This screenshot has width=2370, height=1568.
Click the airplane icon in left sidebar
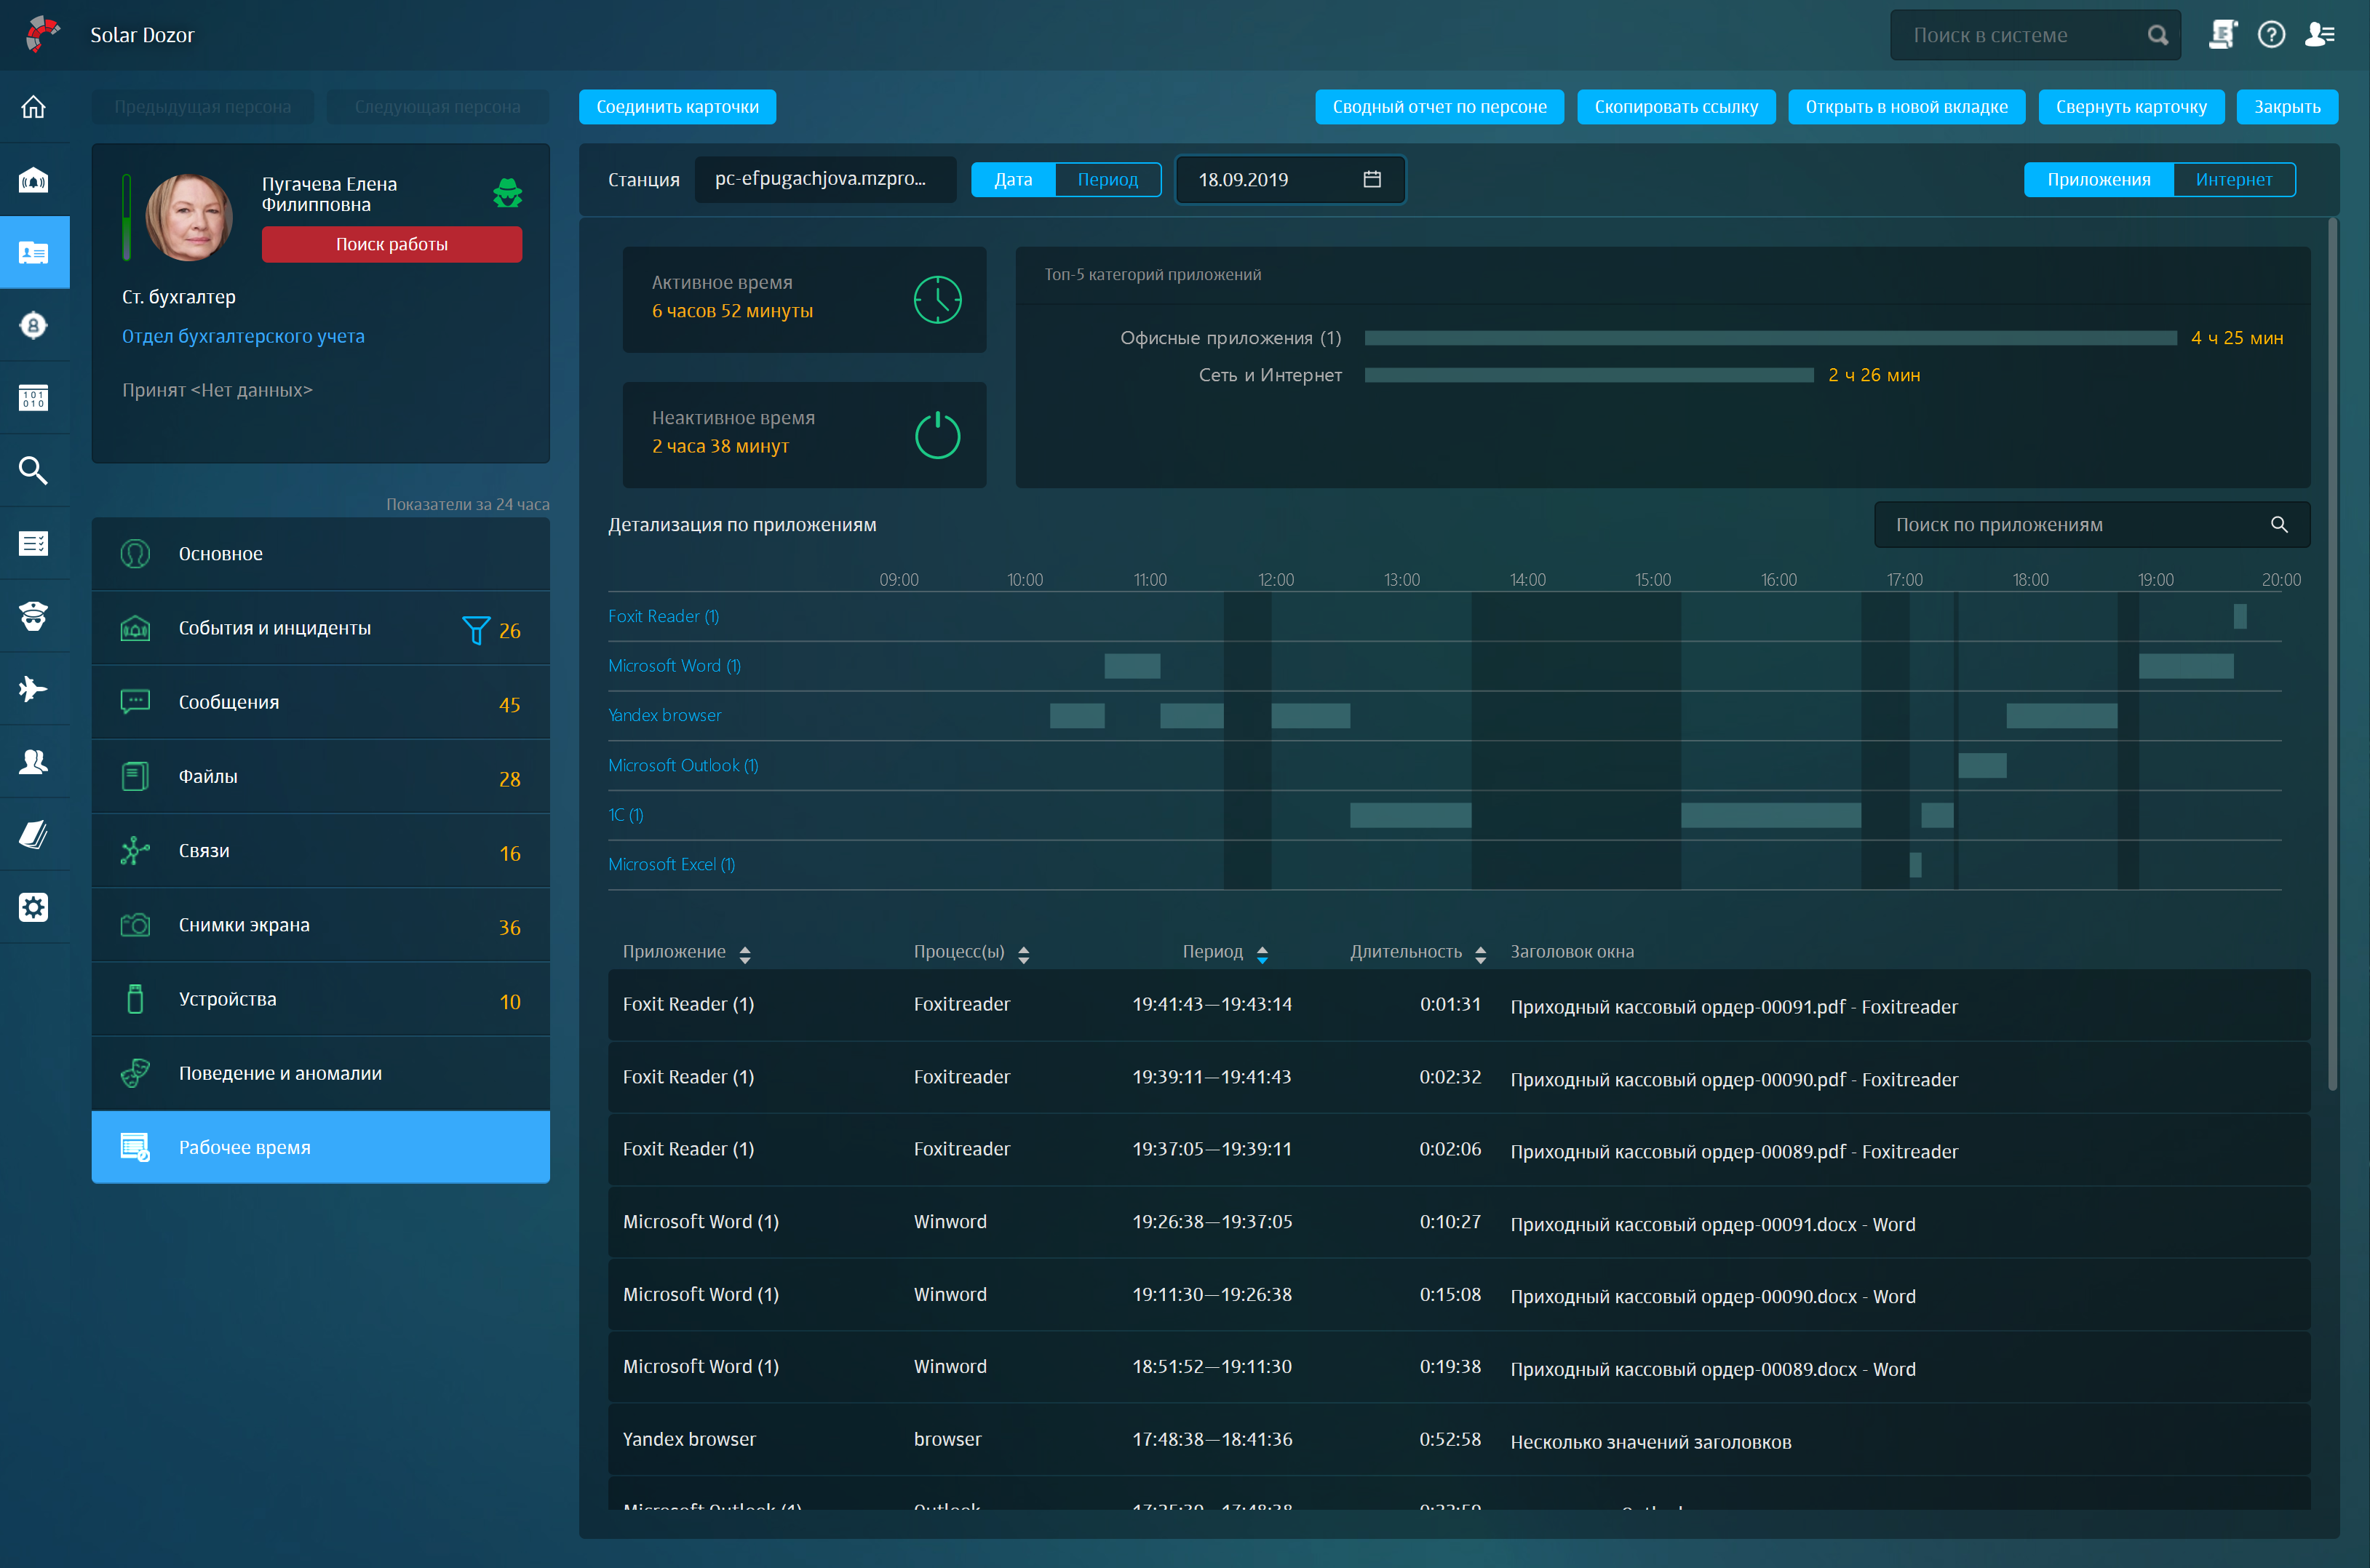pyautogui.click(x=33, y=689)
